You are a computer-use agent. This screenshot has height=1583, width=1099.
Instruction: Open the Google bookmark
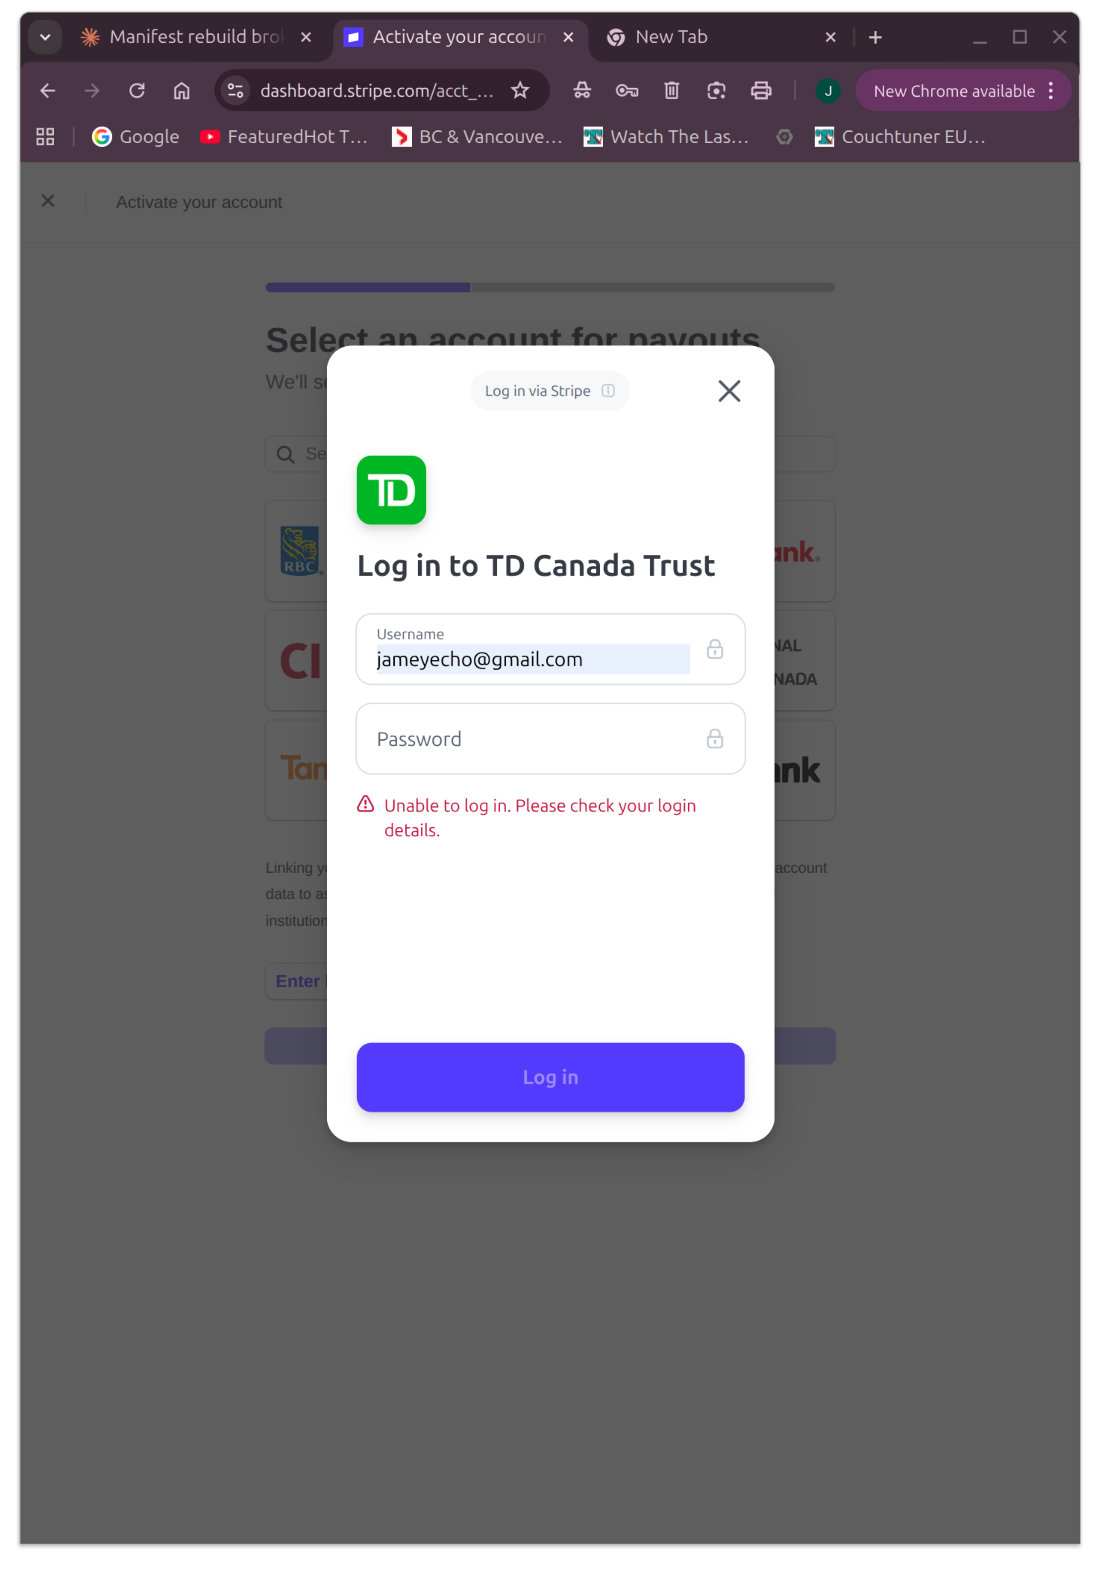(136, 137)
